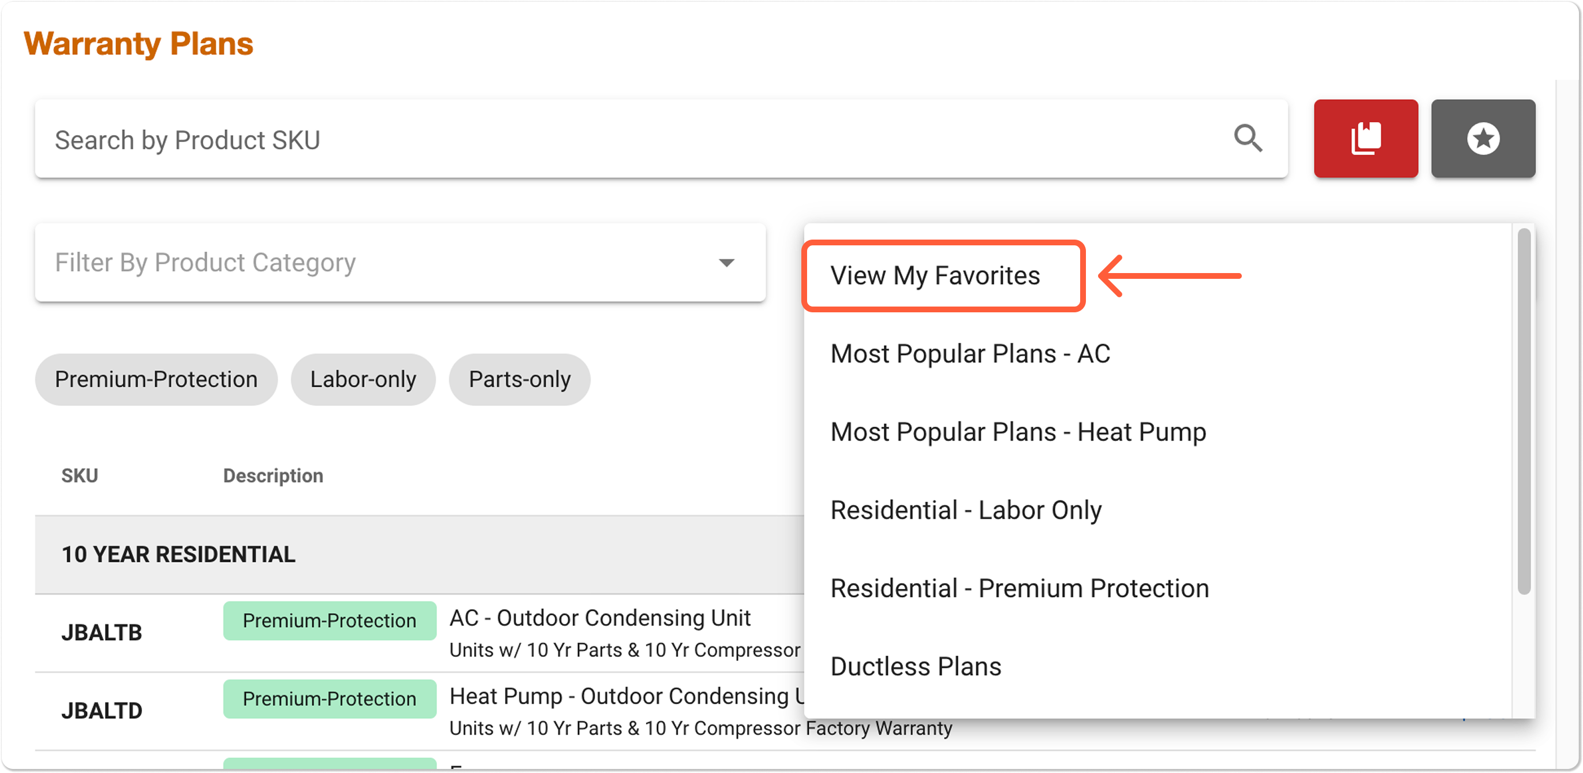Choose Most Popular Plans - AC

970,353
